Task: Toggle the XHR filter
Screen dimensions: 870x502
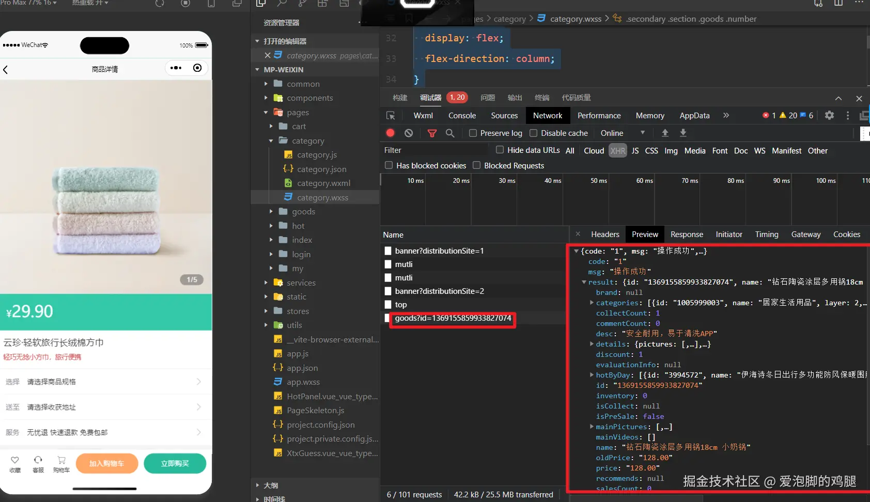Action: [x=617, y=151]
